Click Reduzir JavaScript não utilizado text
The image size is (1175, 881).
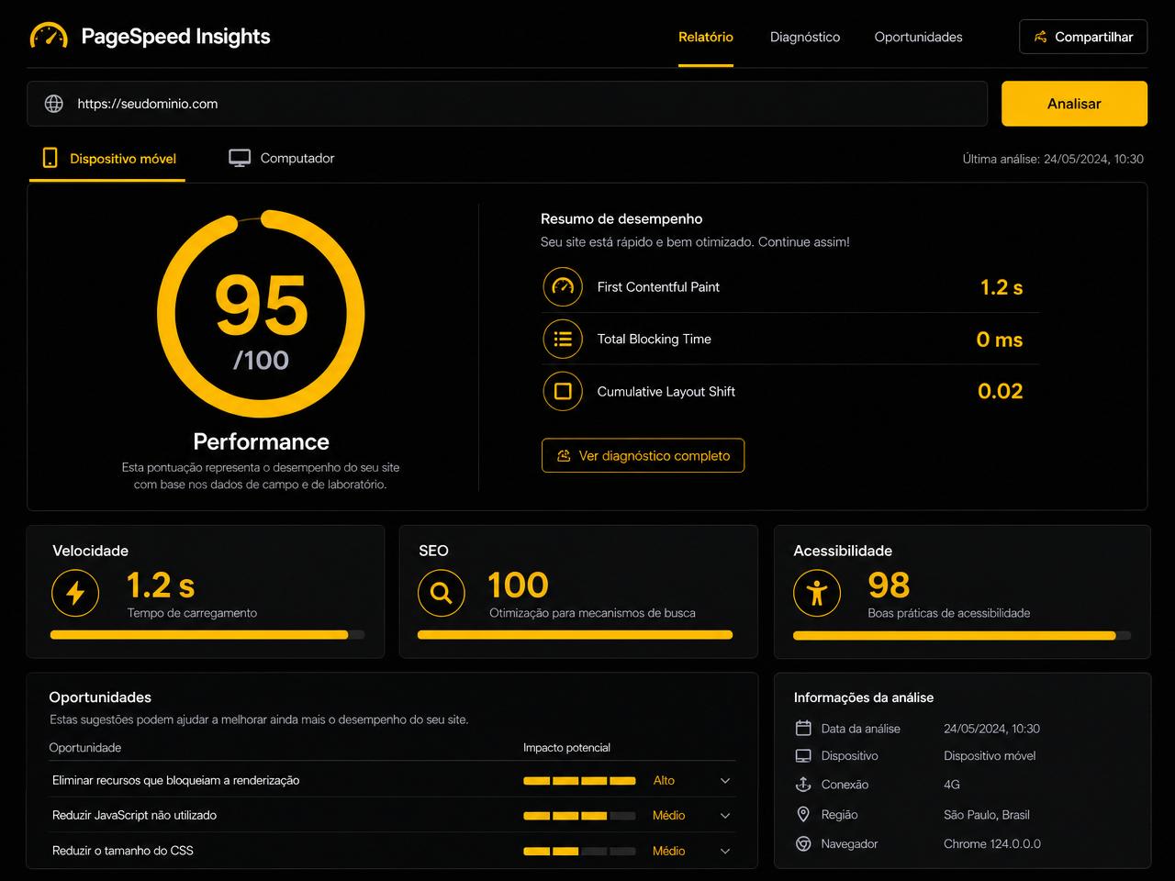click(134, 816)
